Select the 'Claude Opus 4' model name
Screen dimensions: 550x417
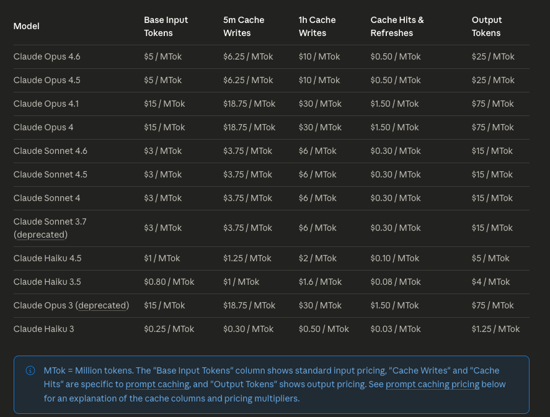click(43, 127)
